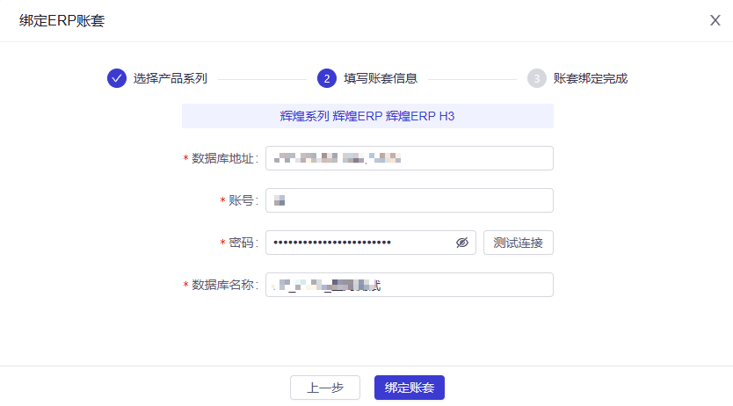Focus the 数据库名称 input field

[x=409, y=285]
